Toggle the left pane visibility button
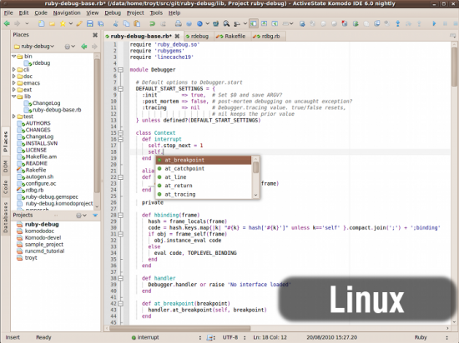Screen dimensions: 459x343 point(254,23)
